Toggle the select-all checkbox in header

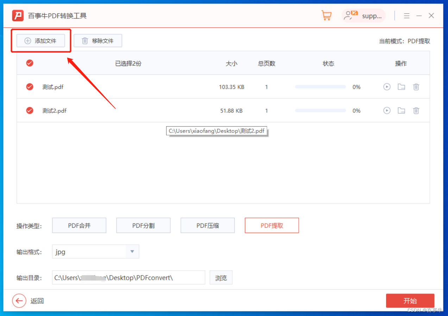tap(30, 63)
